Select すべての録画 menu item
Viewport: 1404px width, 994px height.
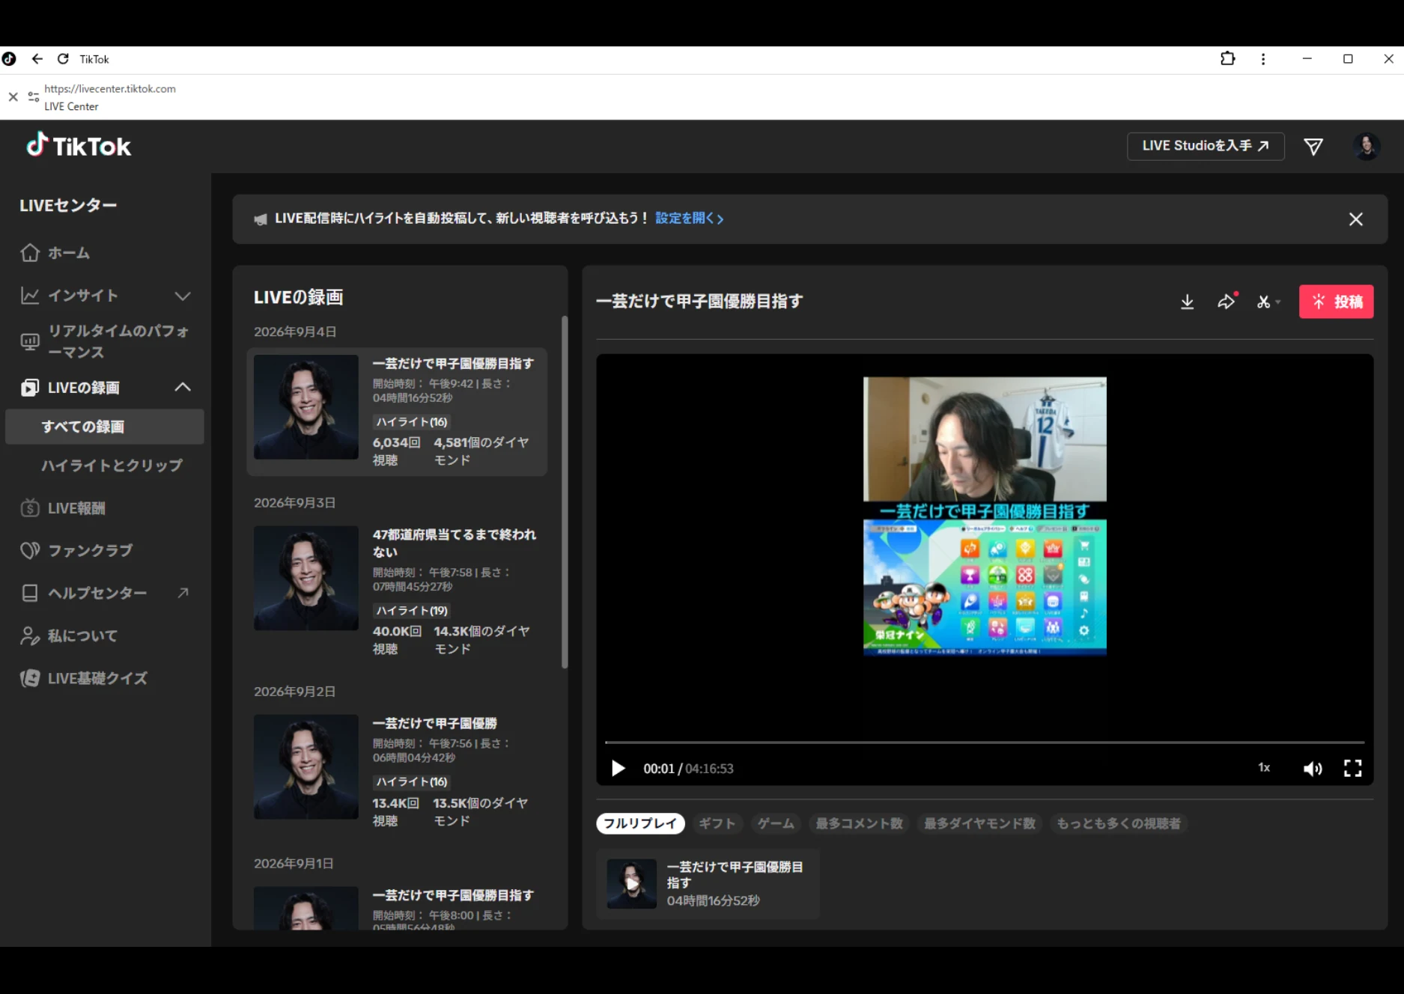[x=105, y=427]
